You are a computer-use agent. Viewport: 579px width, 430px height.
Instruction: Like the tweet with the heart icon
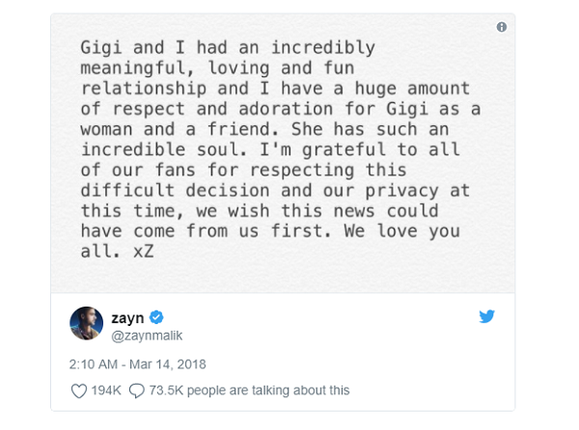coord(79,390)
